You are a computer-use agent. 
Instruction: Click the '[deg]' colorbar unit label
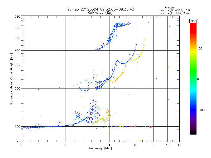194,21
